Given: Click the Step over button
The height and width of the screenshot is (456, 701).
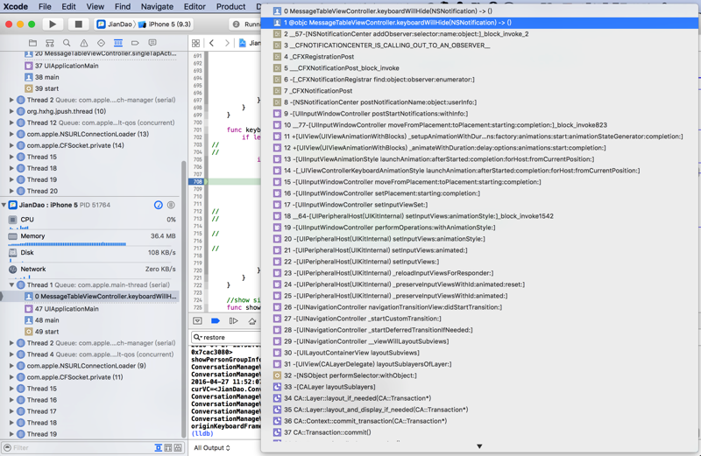Looking at the screenshot, I should [252, 320].
